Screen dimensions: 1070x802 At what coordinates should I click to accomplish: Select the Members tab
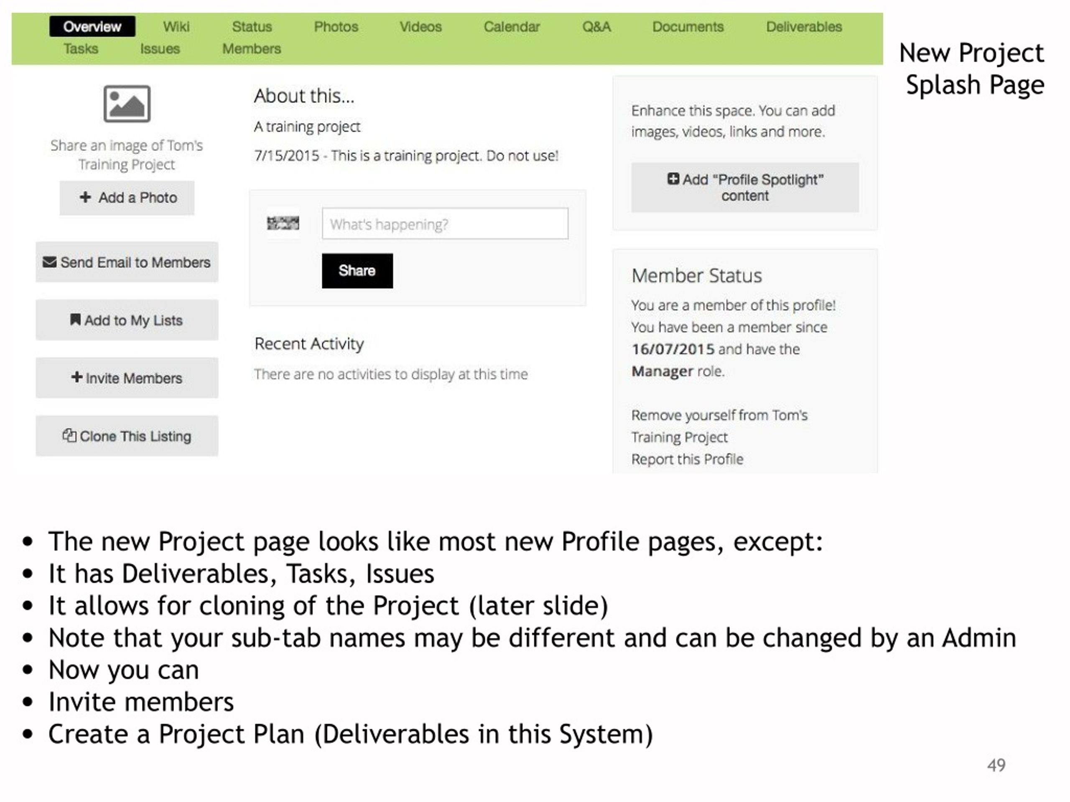[x=252, y=49]
